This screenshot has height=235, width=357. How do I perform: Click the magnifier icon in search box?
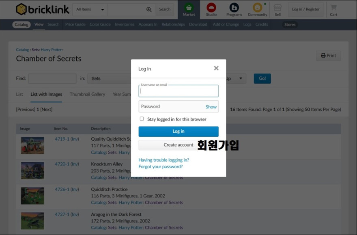coord(149,10)
